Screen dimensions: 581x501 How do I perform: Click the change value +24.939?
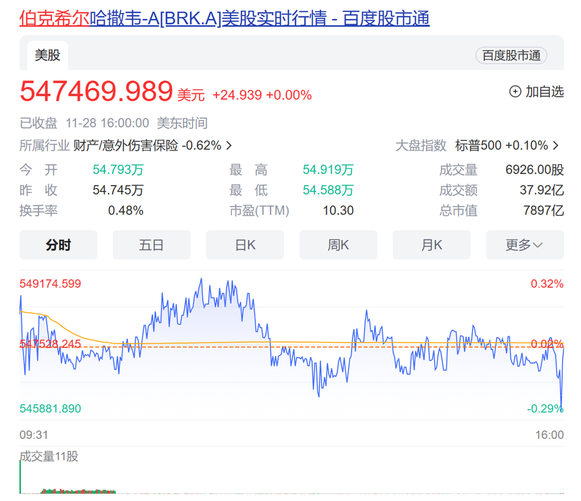[x=237, y=95]
